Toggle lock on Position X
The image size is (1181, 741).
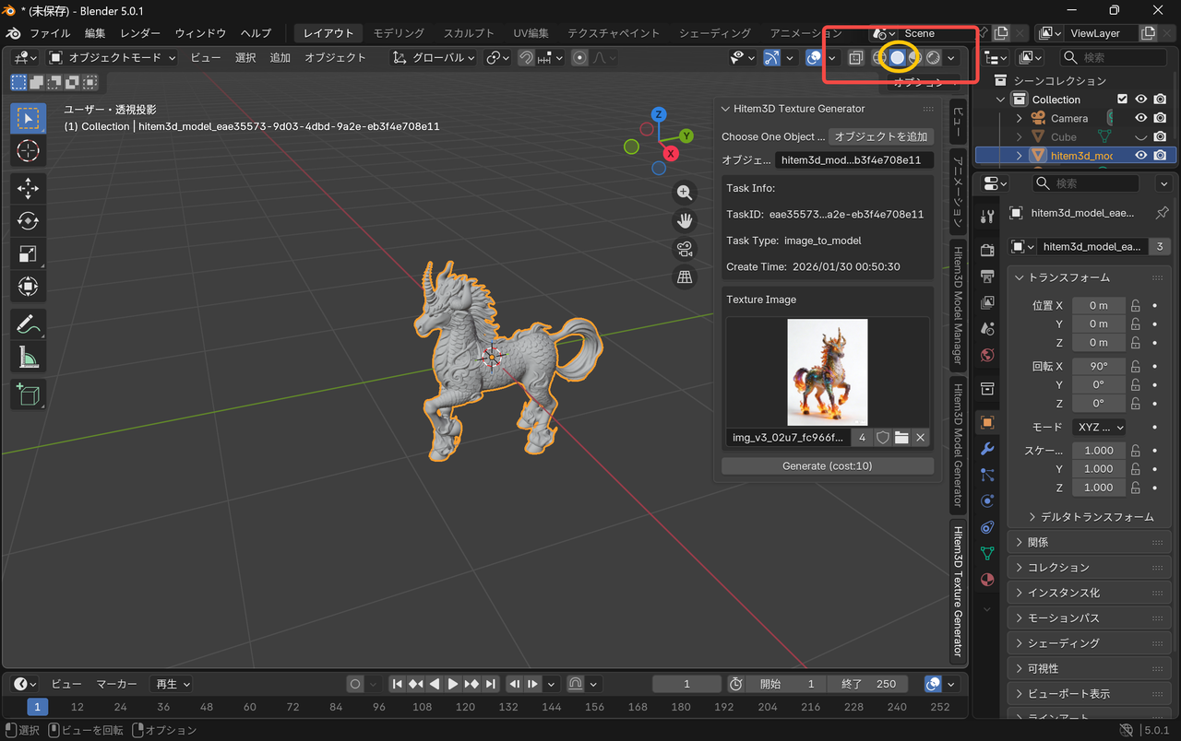point(1136,305)
